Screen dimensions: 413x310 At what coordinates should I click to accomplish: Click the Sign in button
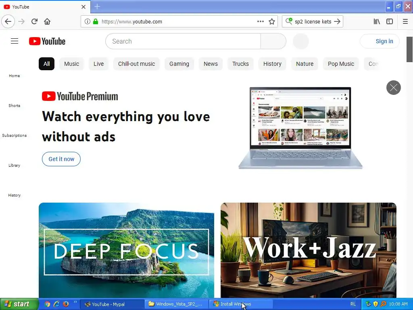pos(380,41)
